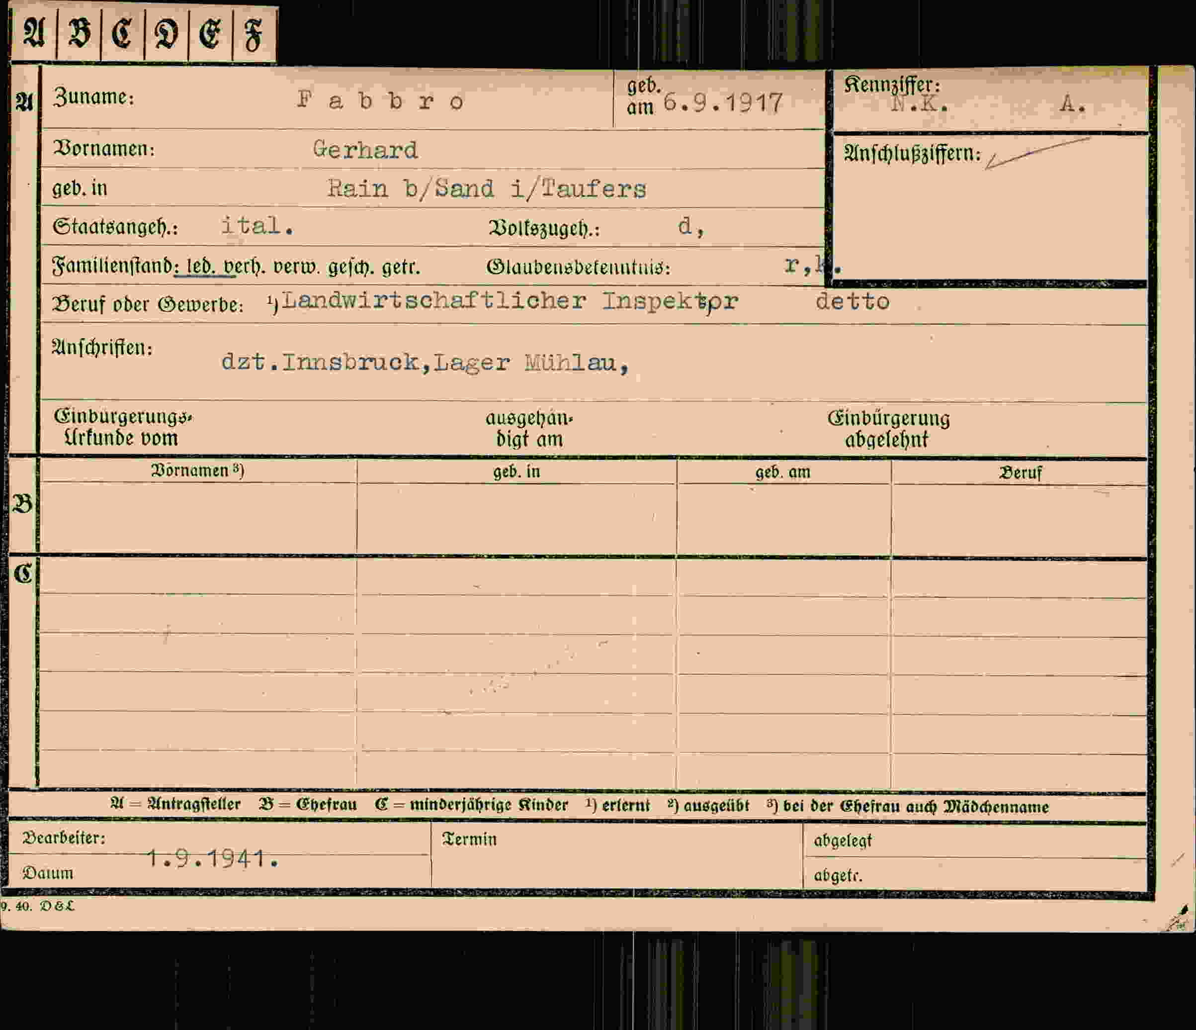The height and width of the screenshot is (1030, 1196).
Task: Click the legend entry 'C = minderjährige Kinder'
Action: [471, 805]
